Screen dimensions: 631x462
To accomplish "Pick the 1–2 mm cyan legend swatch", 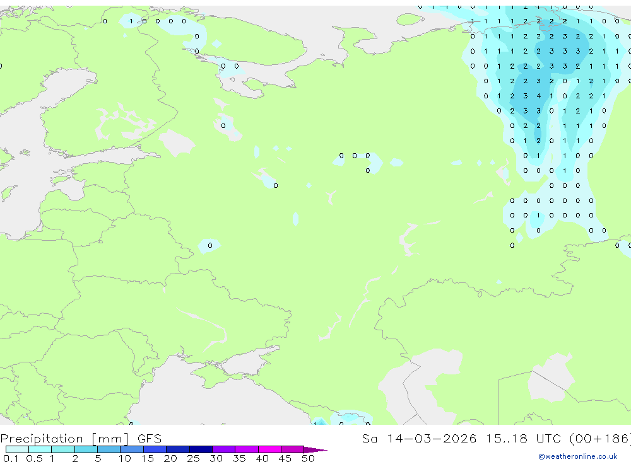I will pos(63,449).
